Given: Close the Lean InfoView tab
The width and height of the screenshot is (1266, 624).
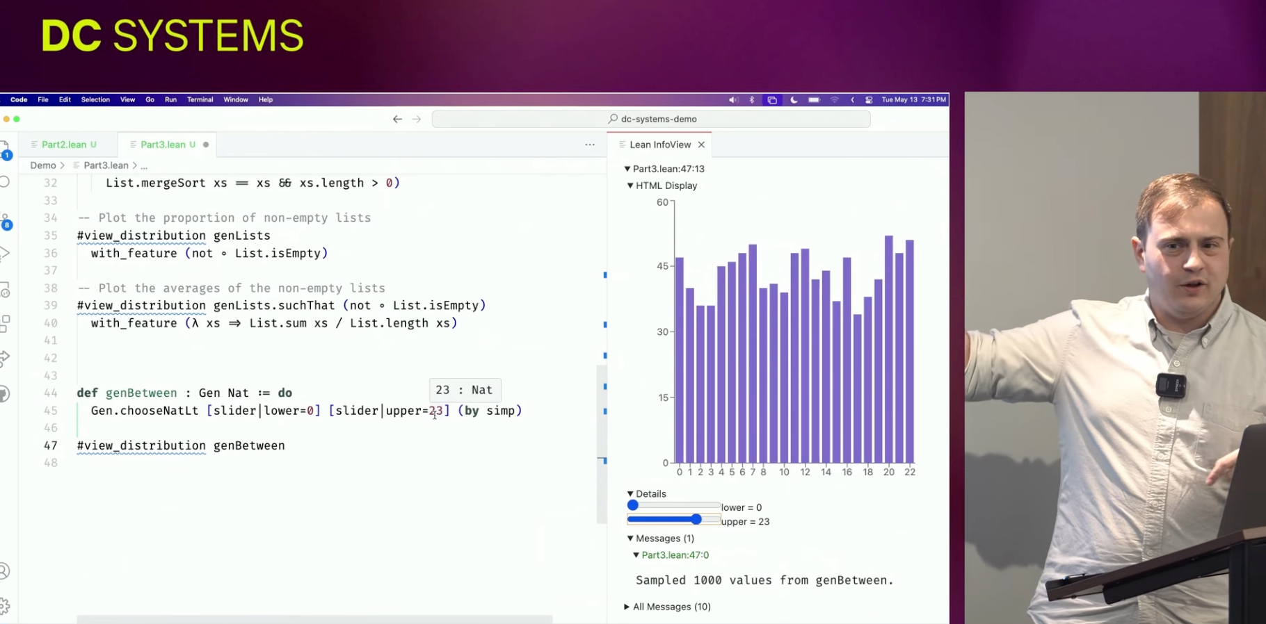Looking at the screenshot, I should (701, 145).
